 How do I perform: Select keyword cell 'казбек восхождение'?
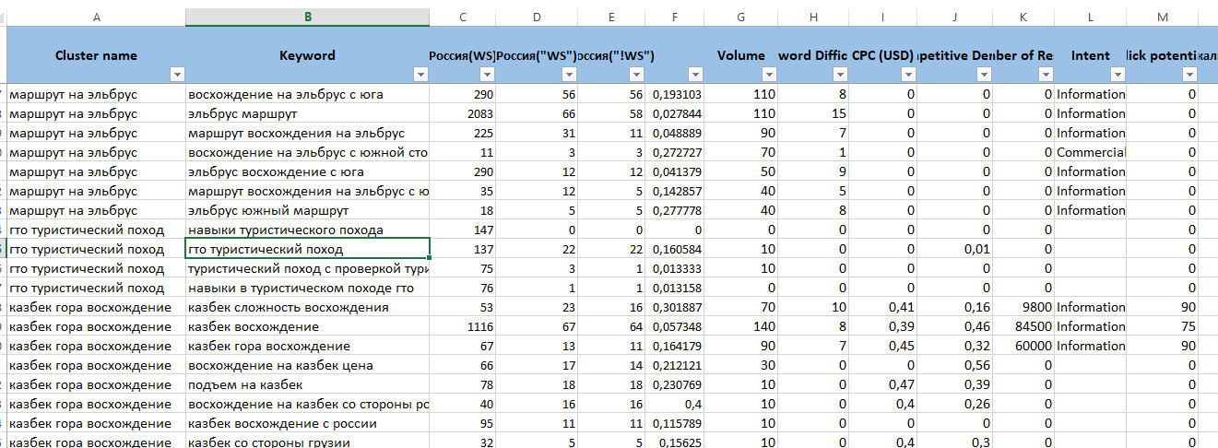(x=307, y=326)
